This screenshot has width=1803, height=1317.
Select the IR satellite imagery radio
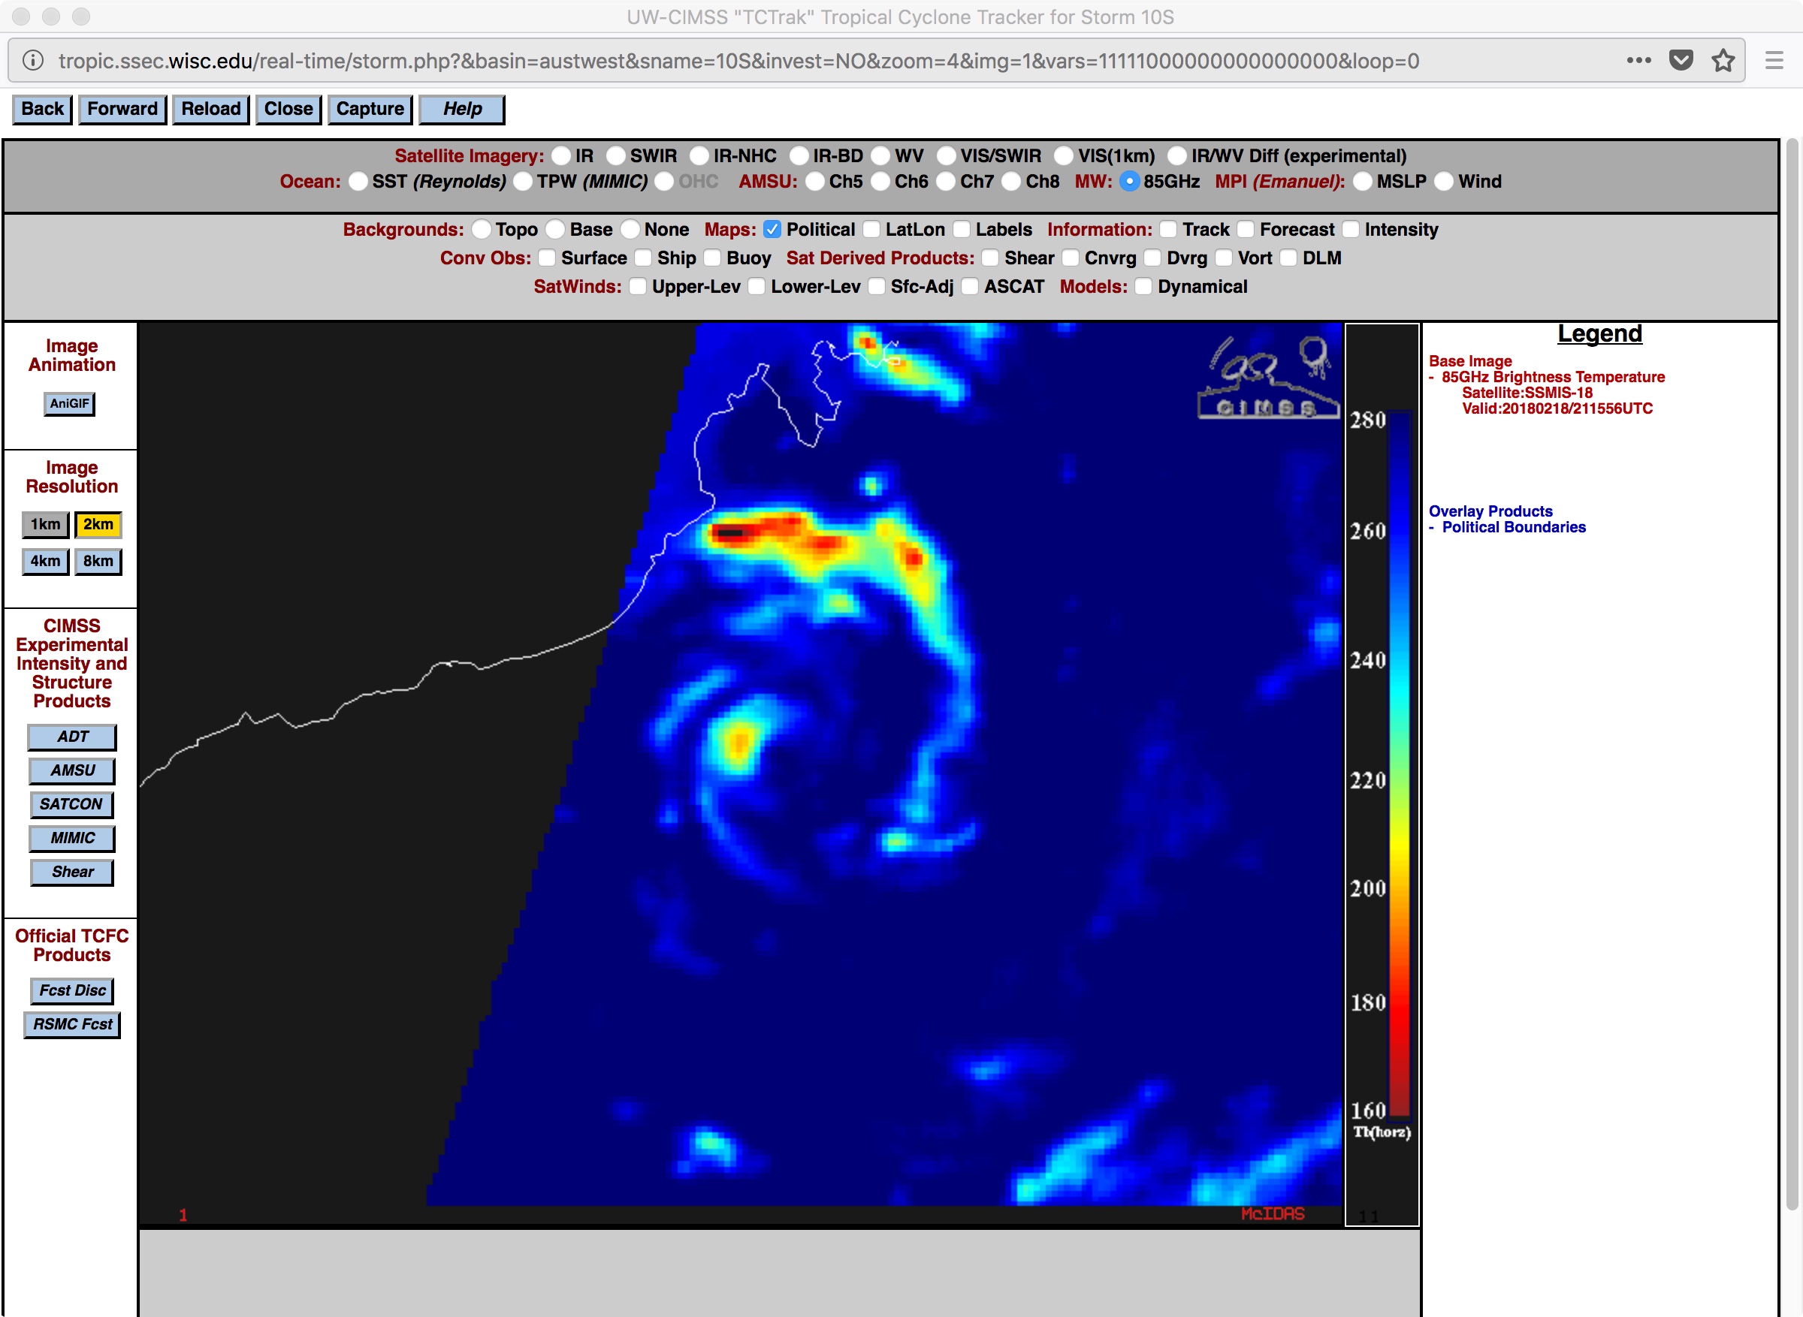click(561, 156)
